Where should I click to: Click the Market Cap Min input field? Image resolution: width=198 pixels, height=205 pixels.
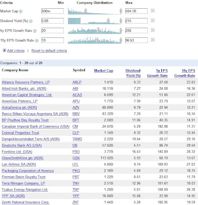(x=53, y=11)
